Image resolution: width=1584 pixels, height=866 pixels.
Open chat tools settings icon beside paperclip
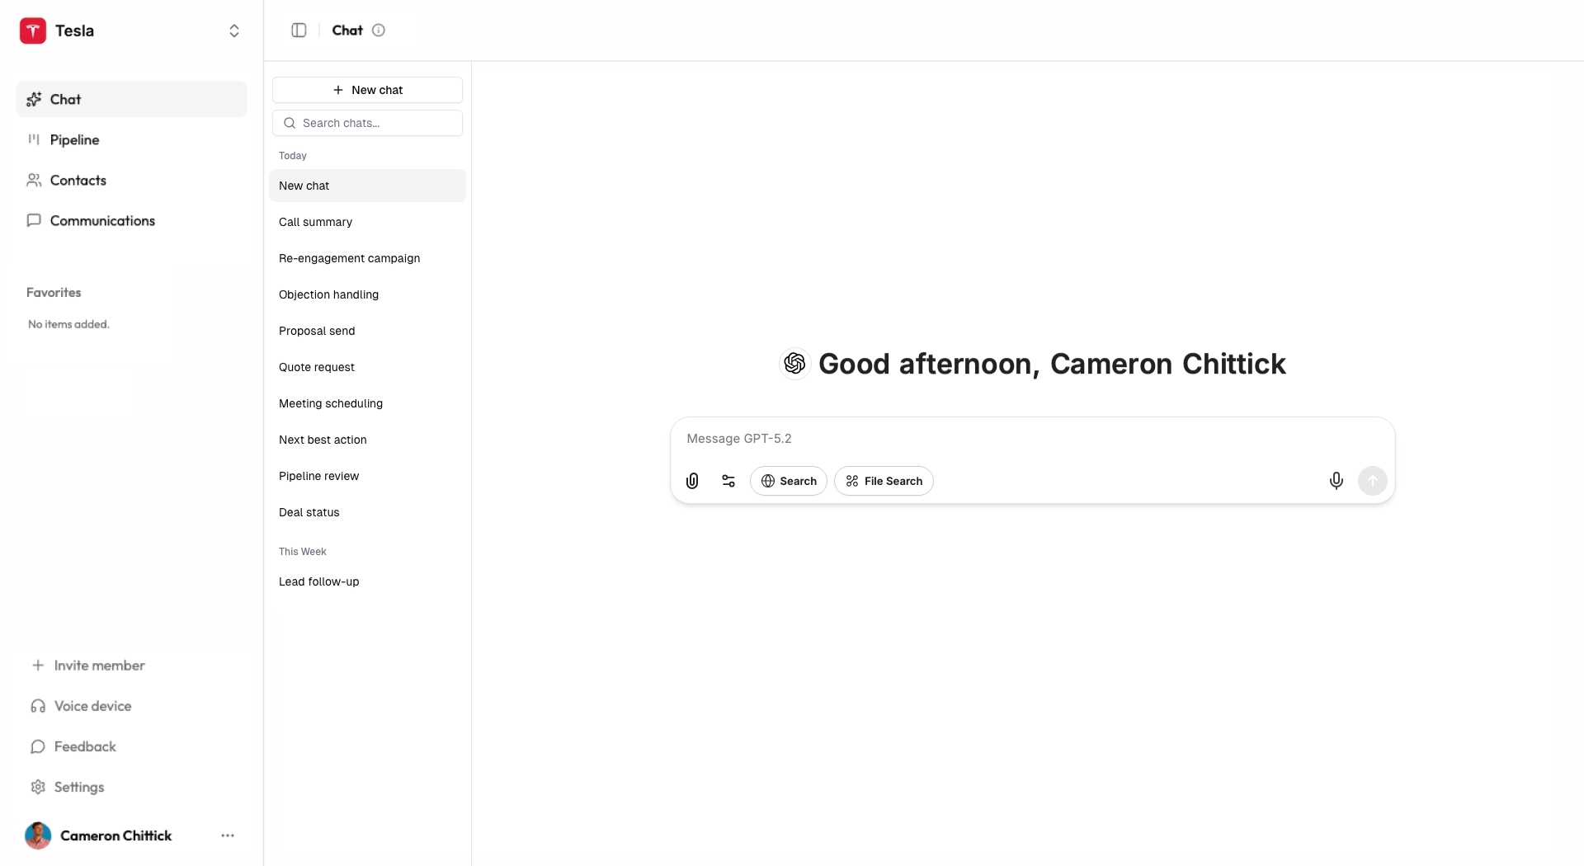[x=728, y=481]
